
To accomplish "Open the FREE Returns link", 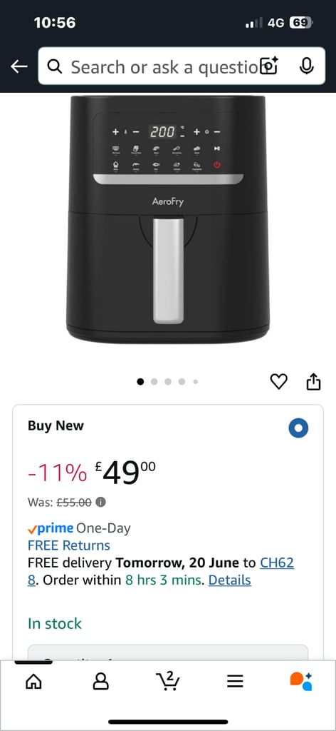I will [69, 545].
